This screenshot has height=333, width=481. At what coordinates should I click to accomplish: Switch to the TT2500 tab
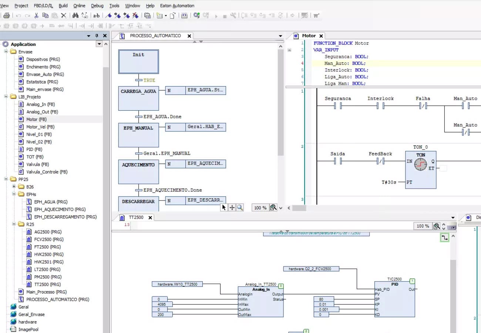tap(136, 218)
